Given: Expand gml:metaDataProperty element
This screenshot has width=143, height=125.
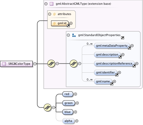Looking at the screenshot, I should point(132,46).
